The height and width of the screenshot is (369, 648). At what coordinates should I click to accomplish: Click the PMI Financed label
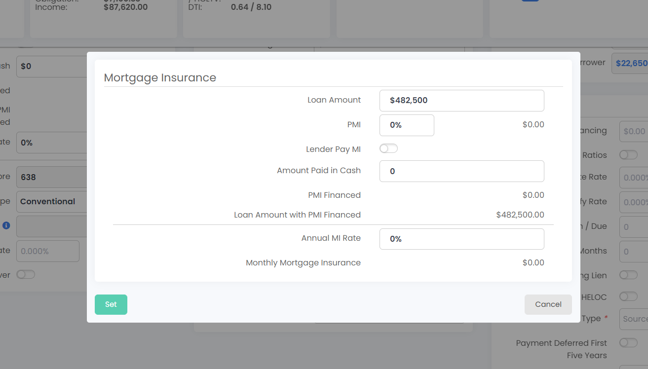[x=335, y=195]
